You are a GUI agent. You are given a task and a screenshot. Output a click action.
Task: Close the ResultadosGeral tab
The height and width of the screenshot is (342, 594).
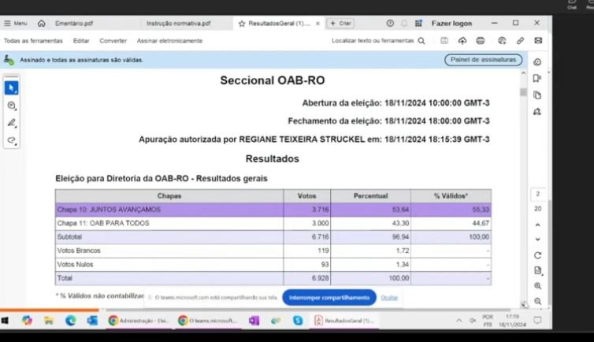pos(317,24)
